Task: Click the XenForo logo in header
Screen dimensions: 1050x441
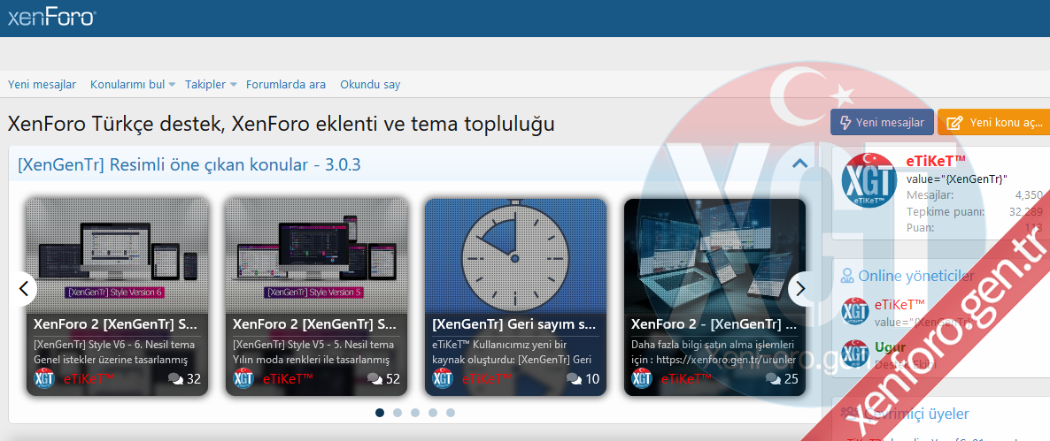Action: pos(51,17)
